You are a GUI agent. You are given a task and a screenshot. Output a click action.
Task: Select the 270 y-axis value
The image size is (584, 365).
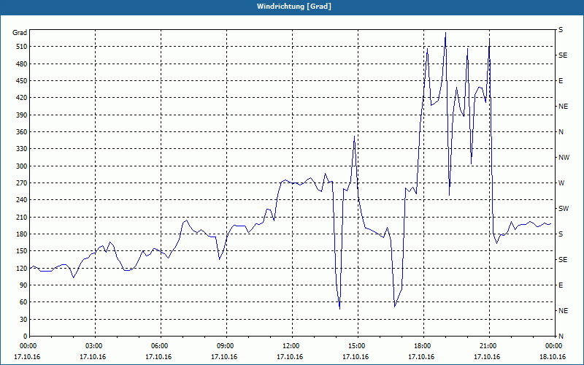22,183
